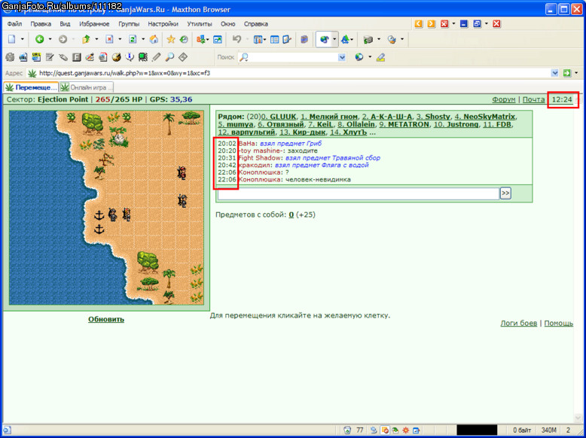Reload the page with the refresh icon
This screenshot has height=438, width=586.
pos(133,39)
